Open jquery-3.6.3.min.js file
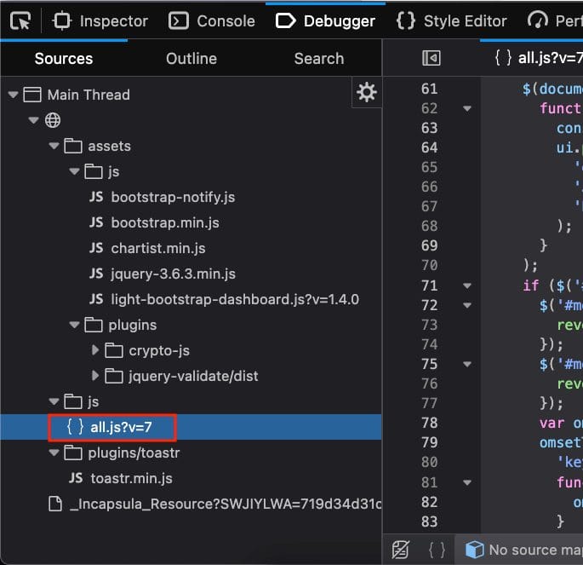The width and height of the screenshot is (583, 565). (174, 274)
